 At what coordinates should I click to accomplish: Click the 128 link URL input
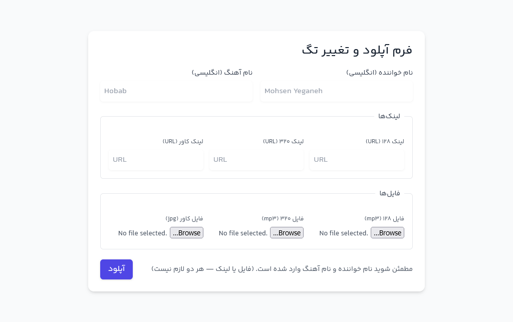pos(357,159)
